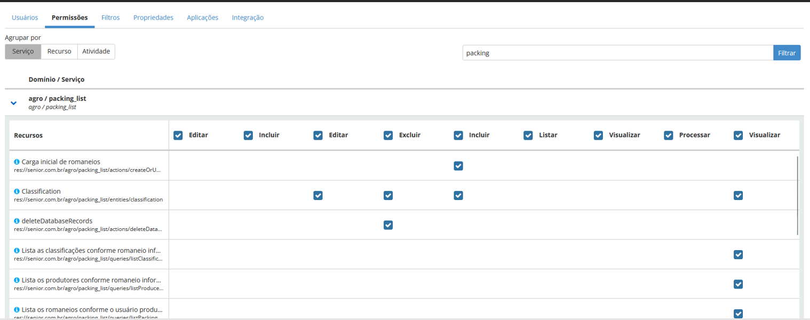Click info icon next to Classification resource
810x320 pixels.
(x=17, y=191)
